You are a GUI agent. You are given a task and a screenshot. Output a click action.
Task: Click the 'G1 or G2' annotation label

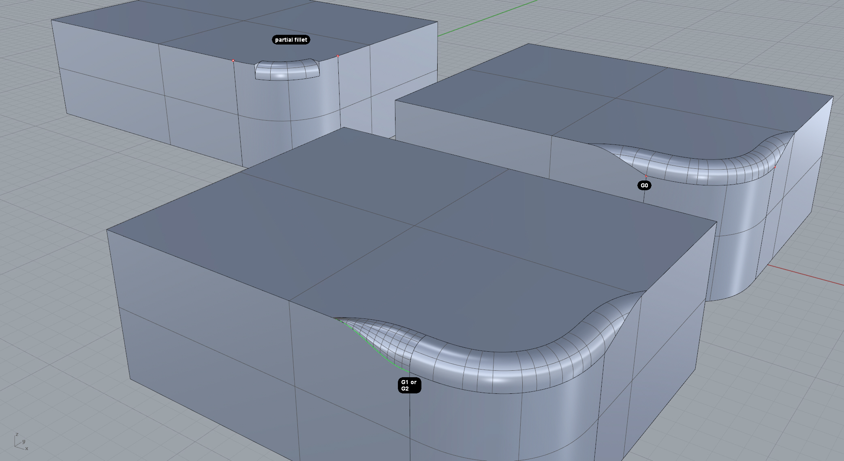pyautogui.click(x=409, y=385)
